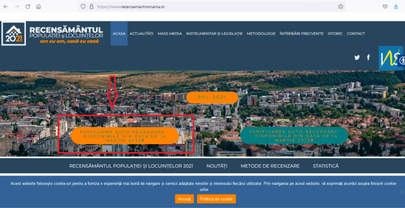Image resolution: width=405 pixels, height=208 pixels.
Task: Open the ACTUALITĂȚI menu
Action: (141, 34)
